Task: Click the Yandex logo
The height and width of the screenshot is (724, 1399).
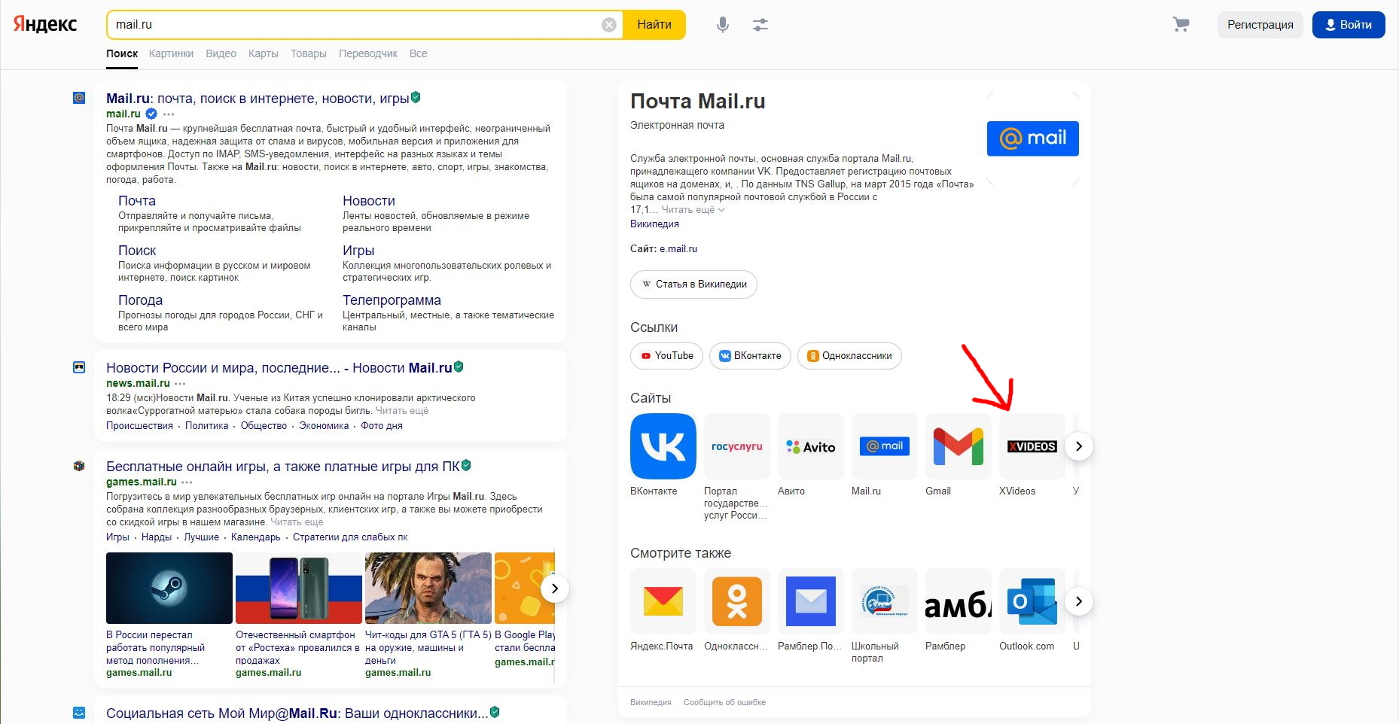Action: (x=45, y=24)
